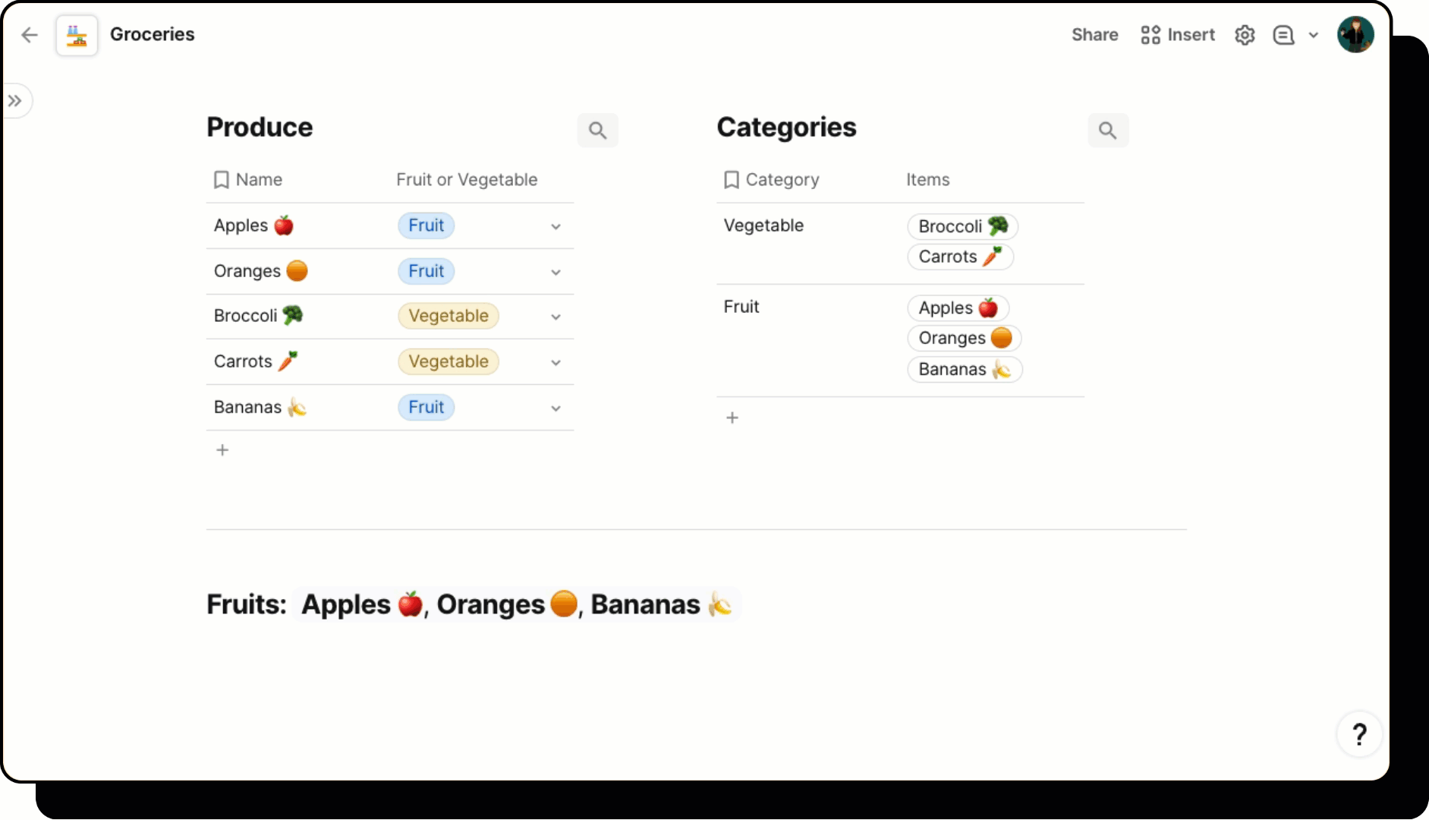1429x820 pixels.
Task: Click the Share button
Action: (1094, 35)
